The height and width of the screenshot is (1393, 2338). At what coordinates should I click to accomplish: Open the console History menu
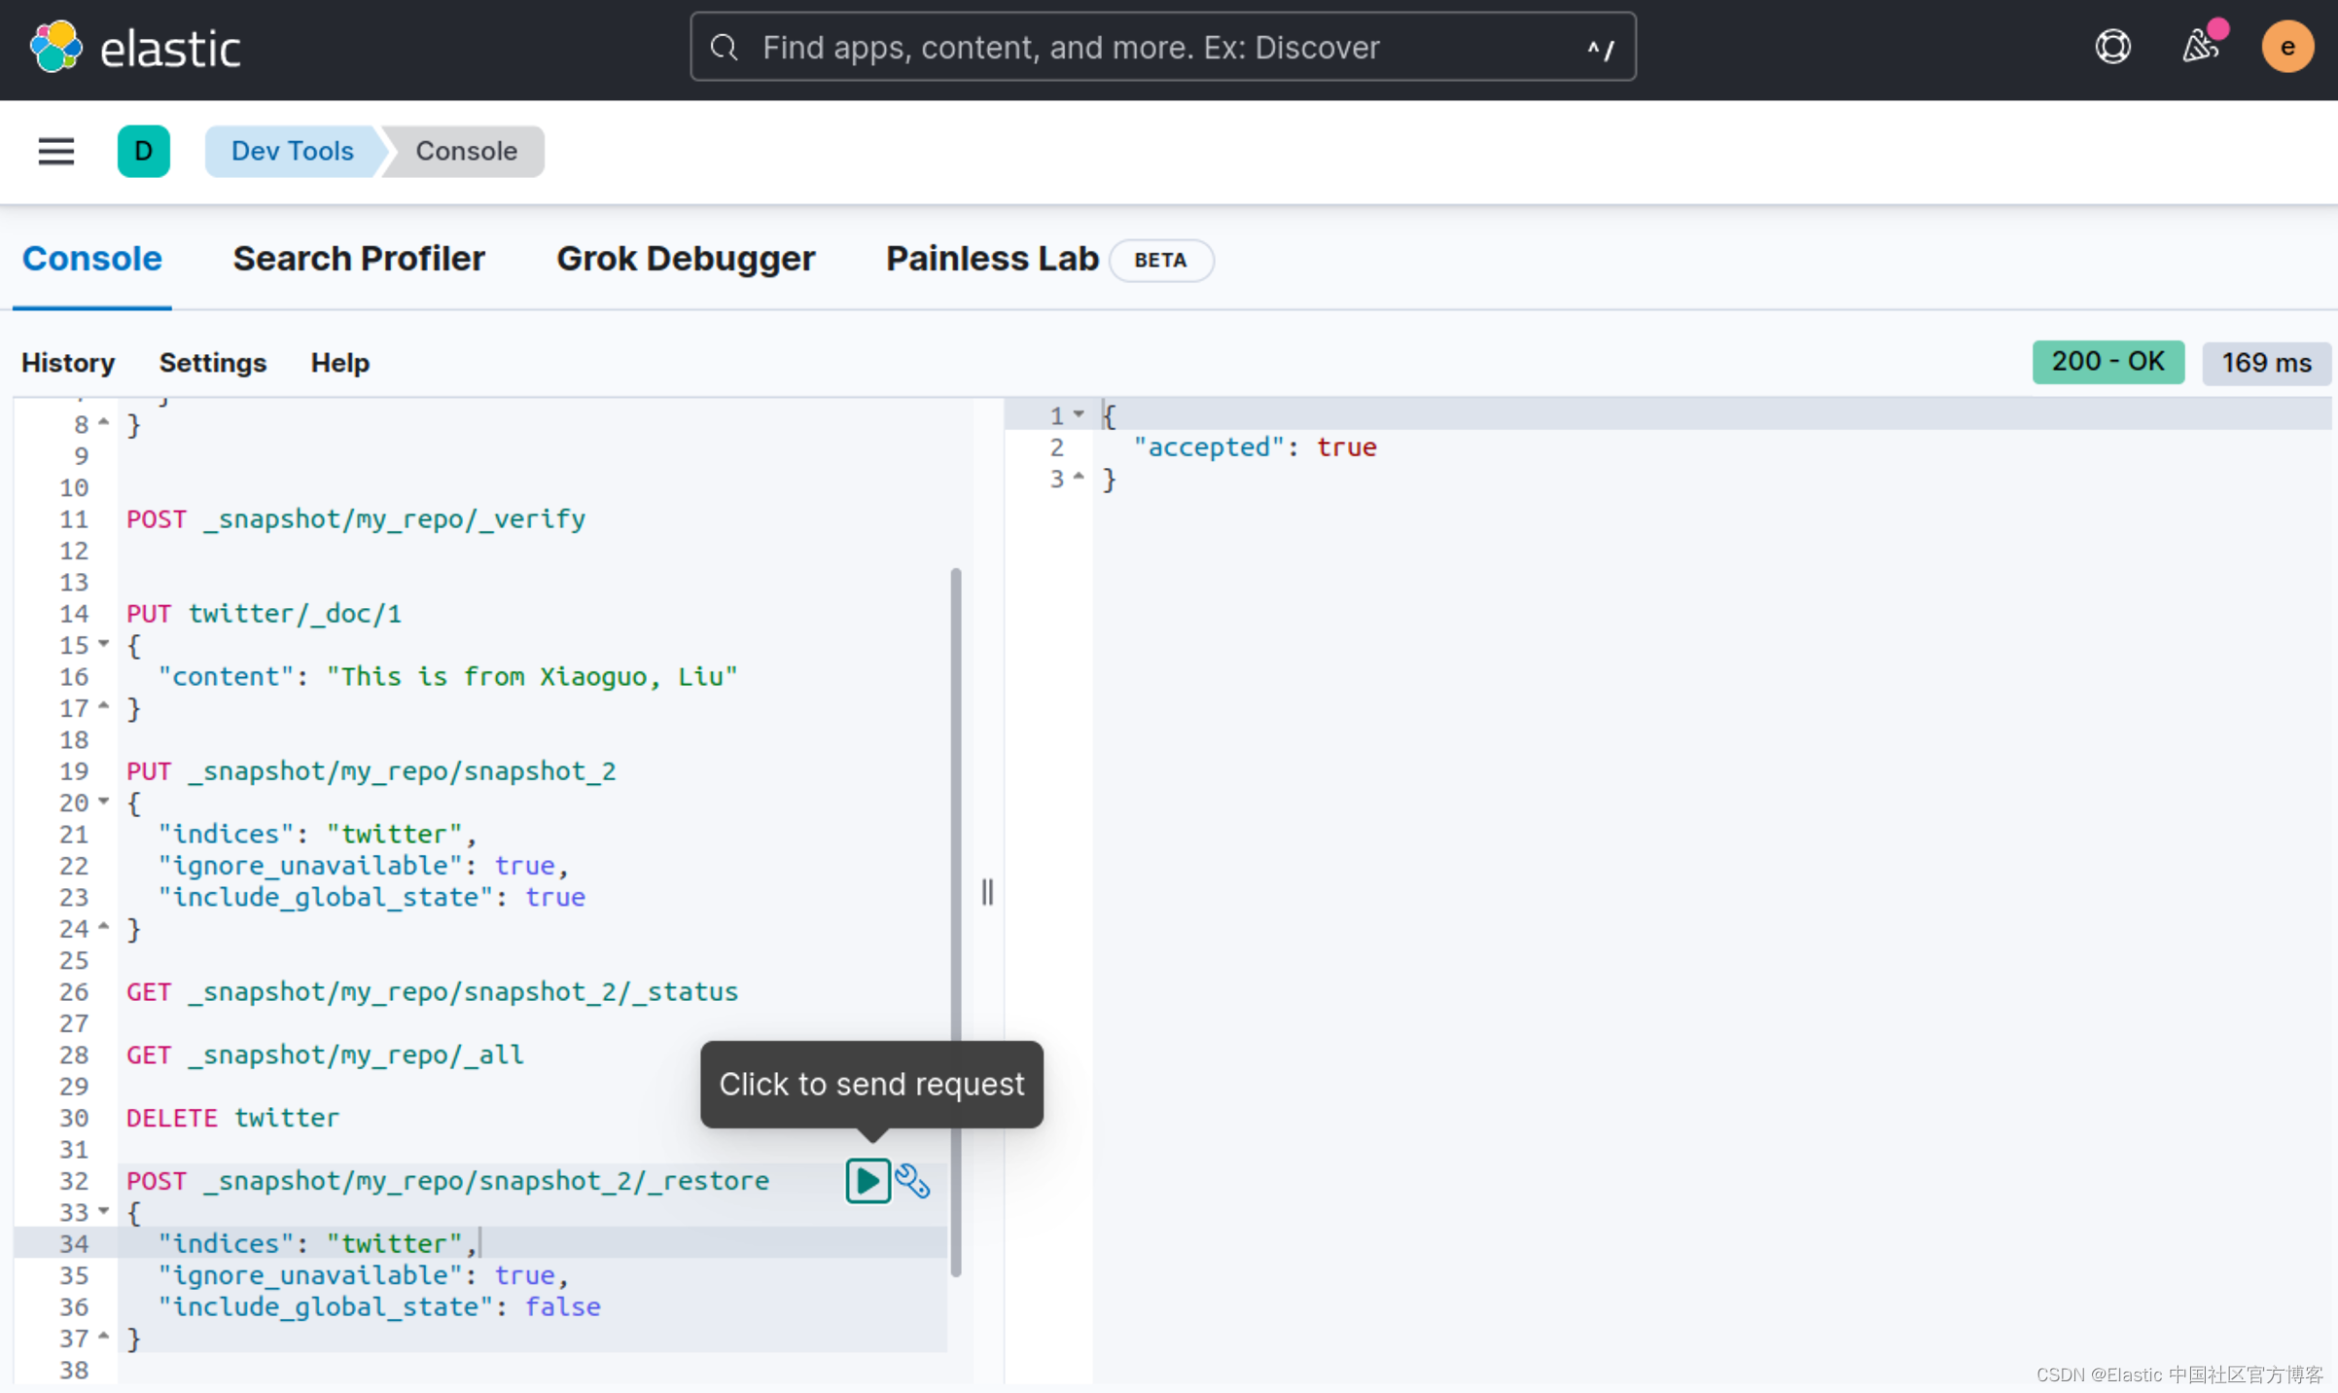tap(67, 362)
